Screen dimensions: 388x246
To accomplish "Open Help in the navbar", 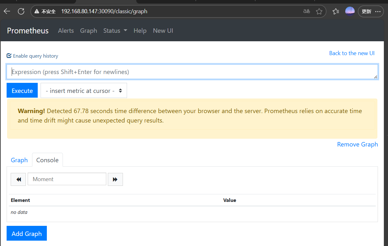I will [140, 31].
